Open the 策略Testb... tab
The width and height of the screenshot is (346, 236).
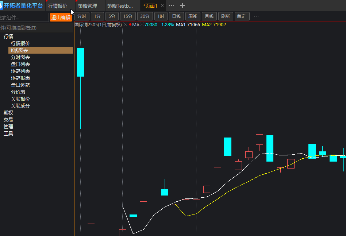pos(120,6)
